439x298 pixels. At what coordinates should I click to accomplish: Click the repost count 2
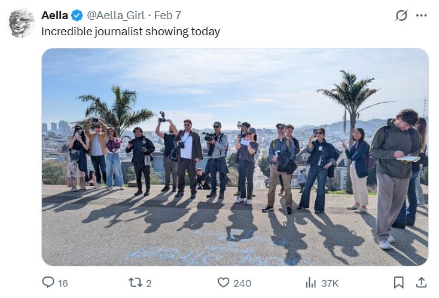[149, 283]
